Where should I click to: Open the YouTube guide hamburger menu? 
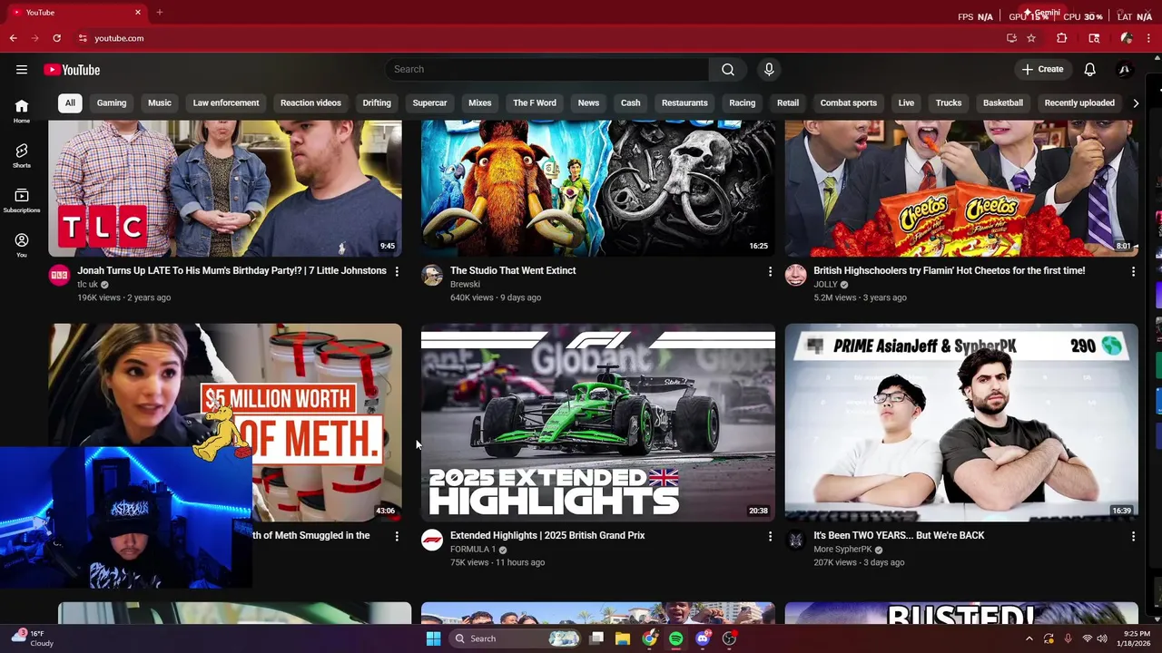click(22, 70)
